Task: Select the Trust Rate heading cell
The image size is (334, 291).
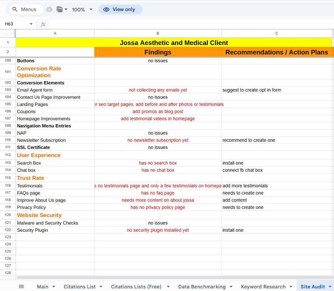Action: point(55,178)
